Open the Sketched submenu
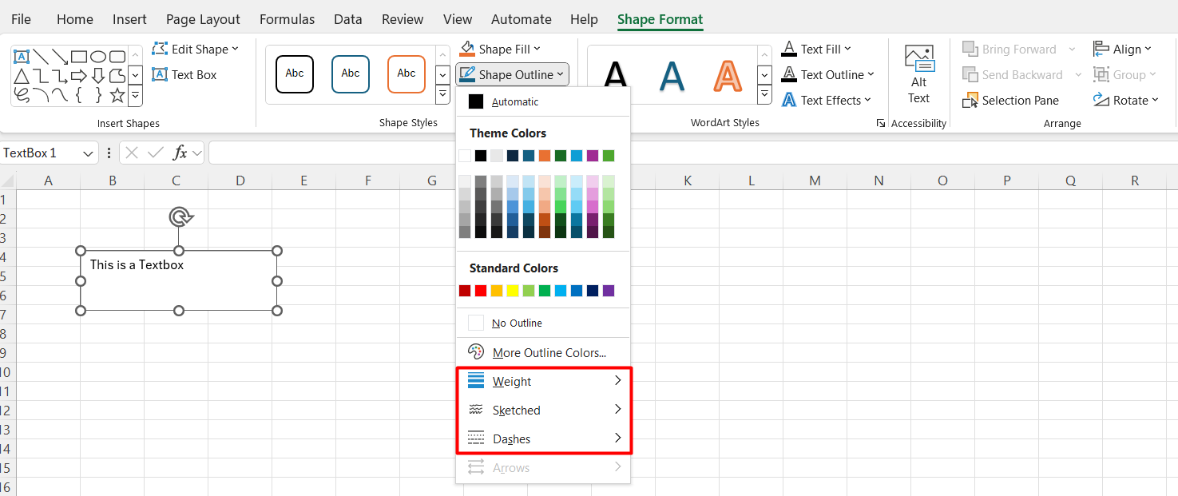The width and height of the screenshot is (1178, 496). tap(543, 411)
